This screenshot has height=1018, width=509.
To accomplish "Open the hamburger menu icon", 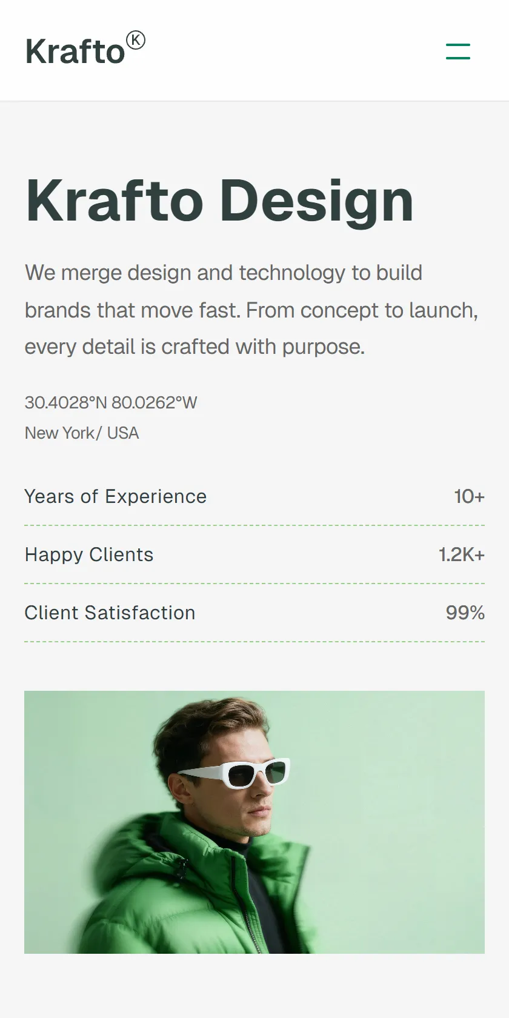I will pyautogui.click(x=458, y=51).
